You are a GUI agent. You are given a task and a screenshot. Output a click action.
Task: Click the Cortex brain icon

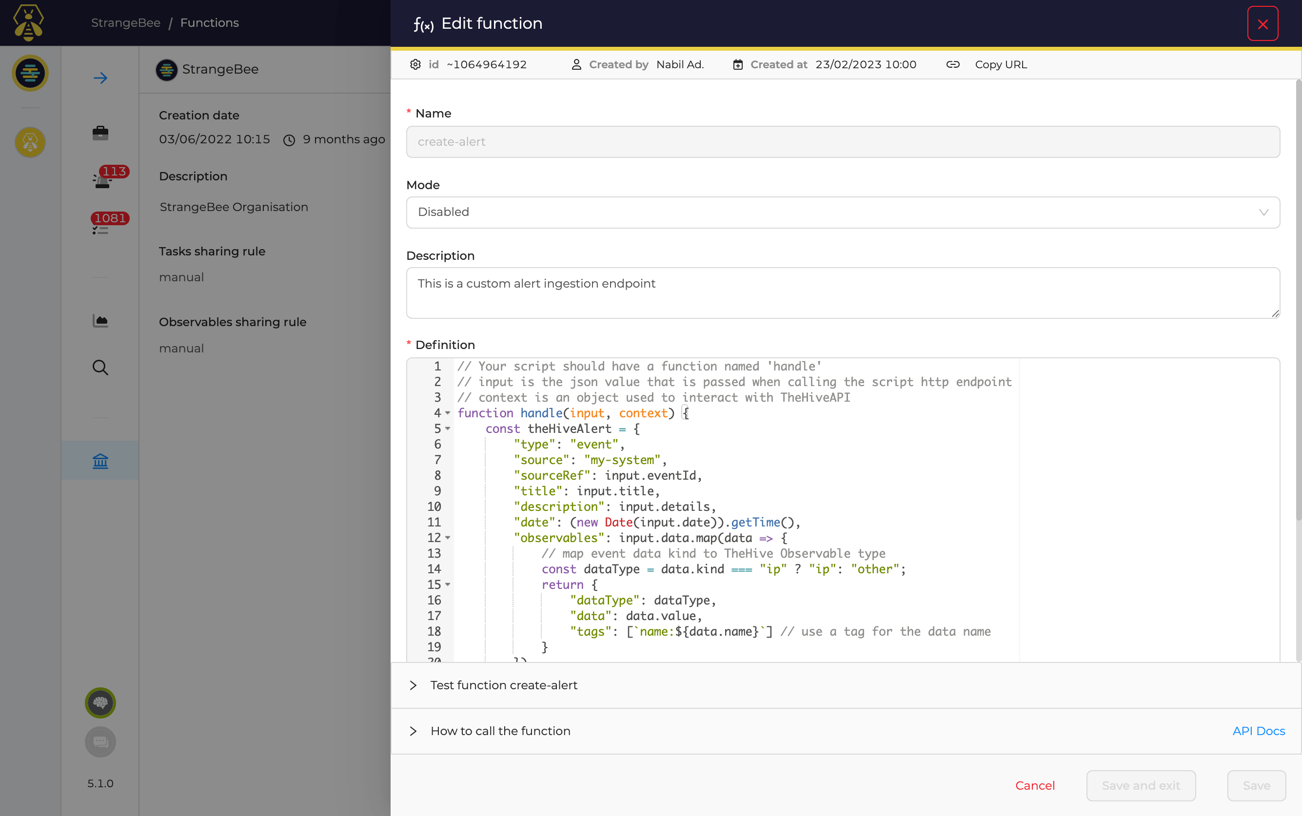(100, 703)
